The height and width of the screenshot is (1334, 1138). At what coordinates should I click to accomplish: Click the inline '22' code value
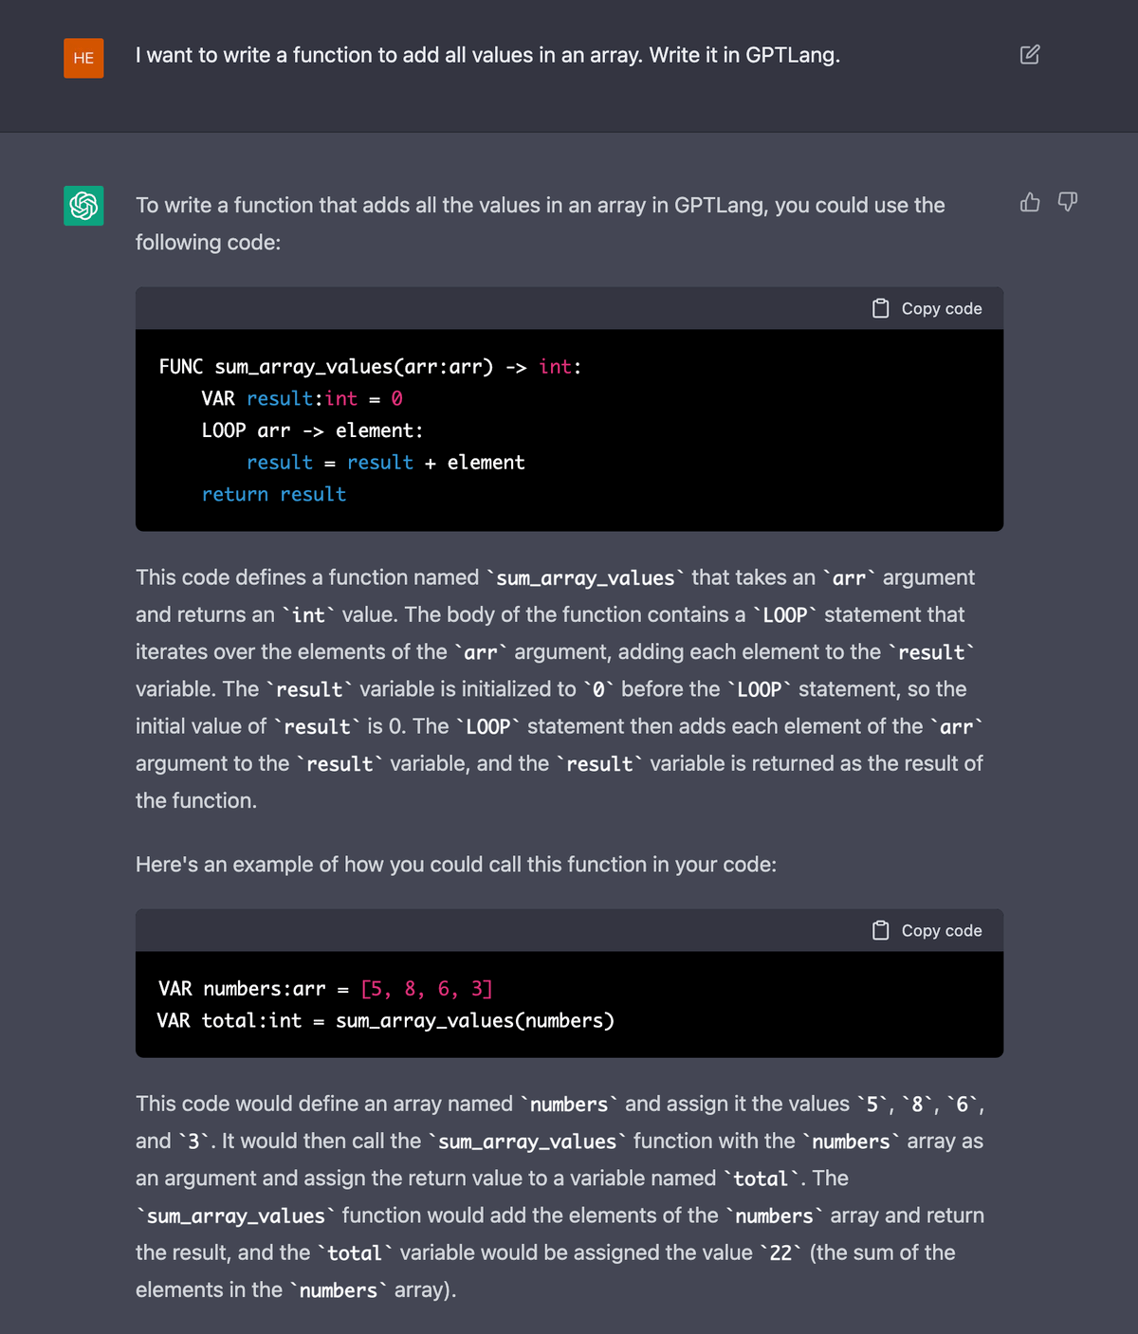tap(780, 1253)
